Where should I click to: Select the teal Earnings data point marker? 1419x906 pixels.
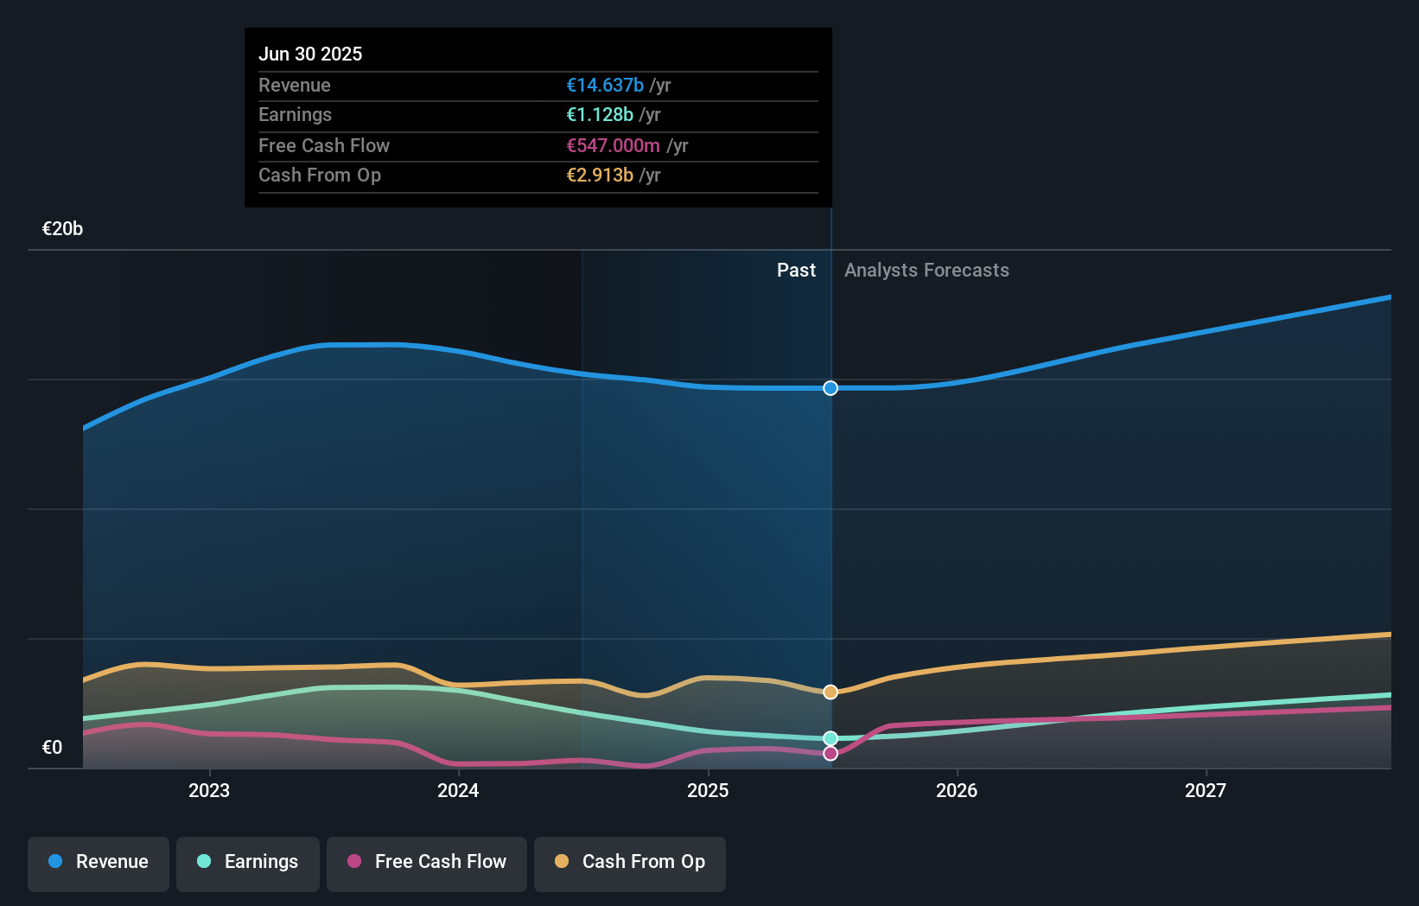(830, 738)
